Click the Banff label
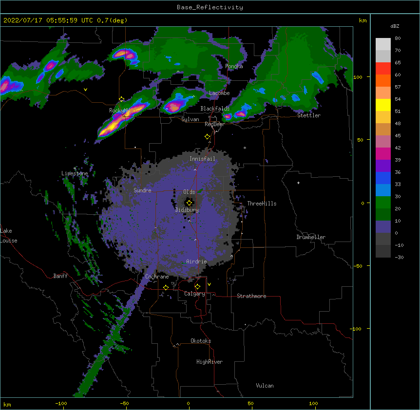The width and height of the screenshot is (420, 410). click(x=60, y=276)
